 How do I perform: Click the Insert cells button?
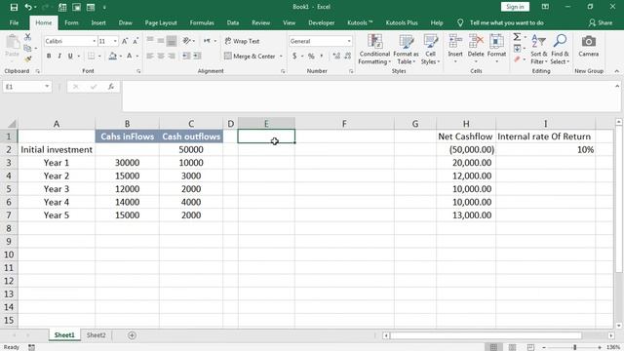click(455, 50)
